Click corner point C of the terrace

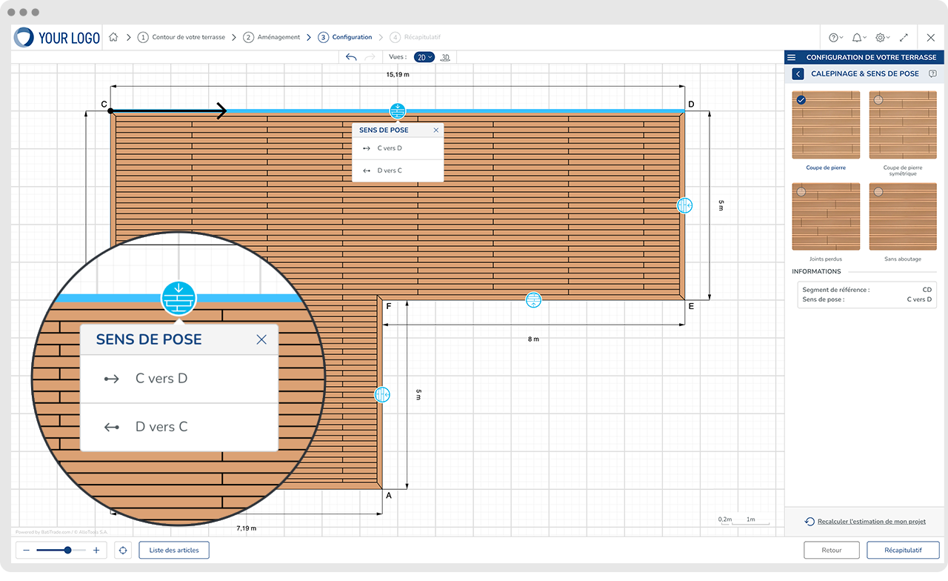110,111
